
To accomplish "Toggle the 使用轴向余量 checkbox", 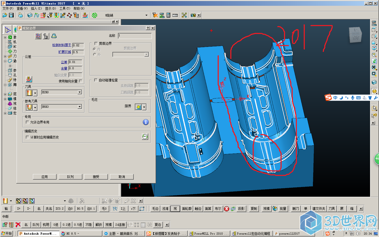I will click(81, 81).
